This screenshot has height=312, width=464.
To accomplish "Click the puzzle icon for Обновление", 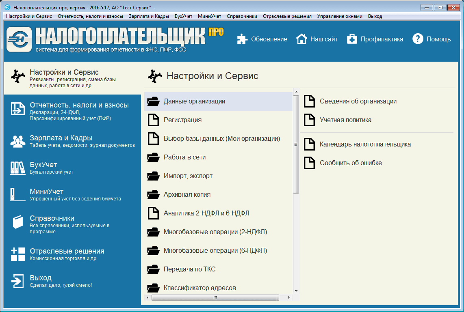I will tap(242, 39).
